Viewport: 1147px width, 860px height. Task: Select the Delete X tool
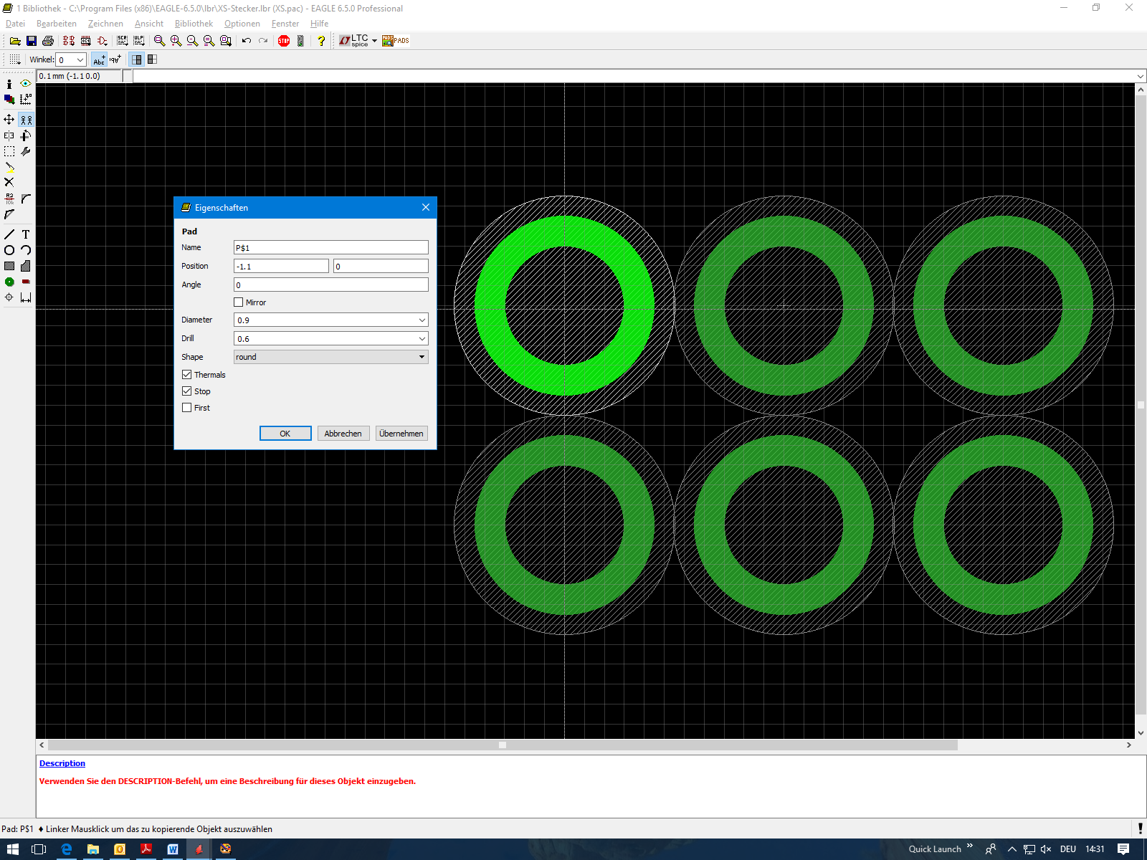[x=9, y=183]
